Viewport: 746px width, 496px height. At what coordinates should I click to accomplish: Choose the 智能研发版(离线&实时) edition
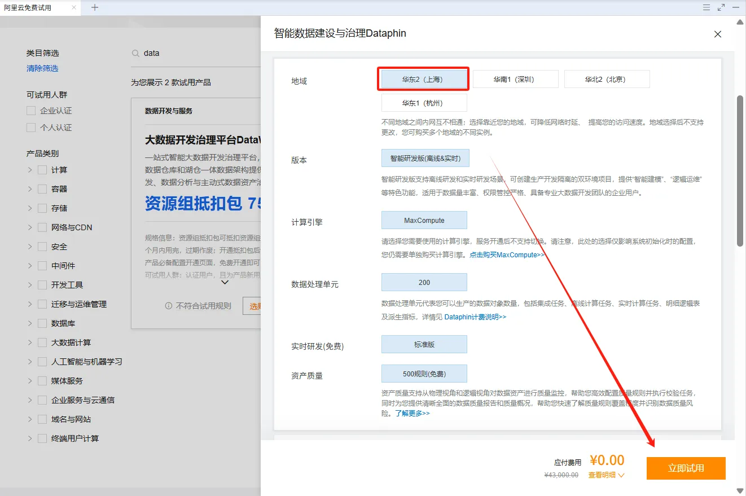425,159
